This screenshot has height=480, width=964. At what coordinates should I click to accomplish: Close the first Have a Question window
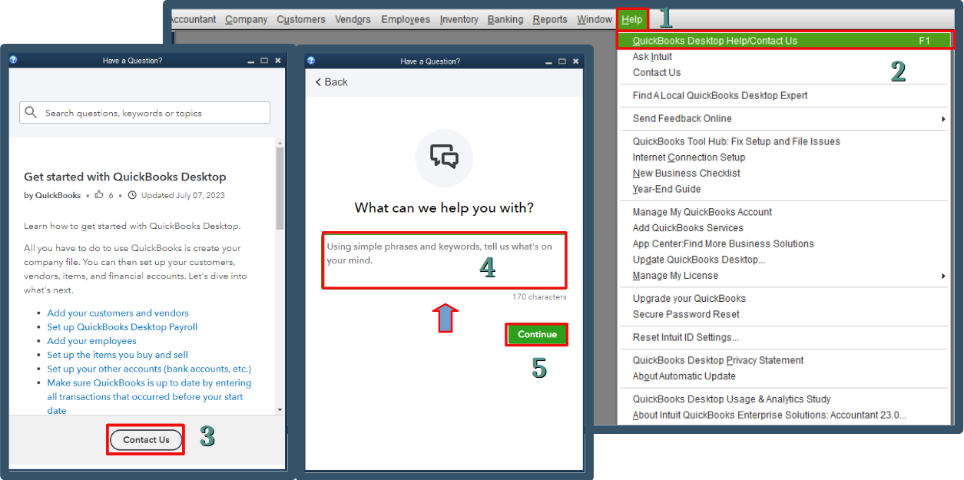click(278, 61)
